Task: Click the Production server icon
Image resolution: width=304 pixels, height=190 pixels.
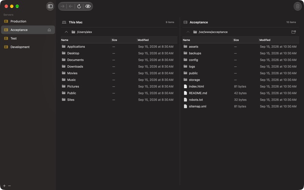Action: point(6,21)
